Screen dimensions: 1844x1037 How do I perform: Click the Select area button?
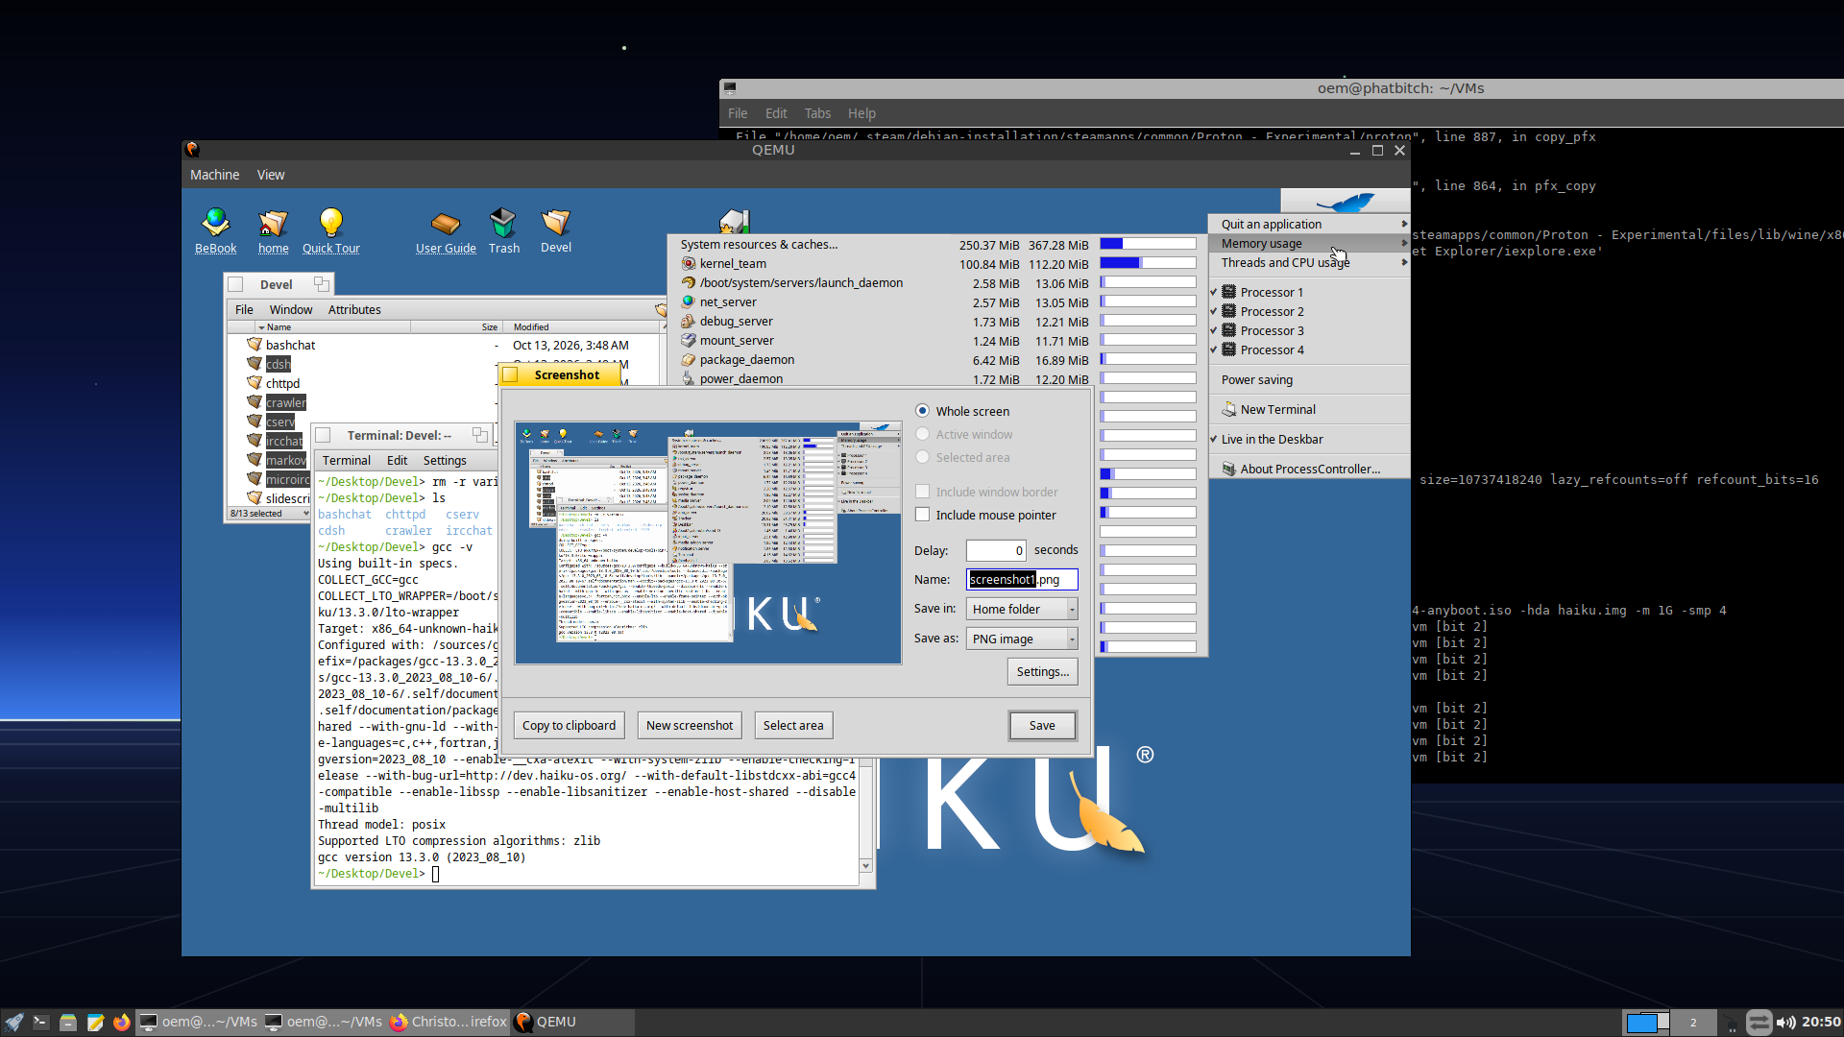click(793, 725)
